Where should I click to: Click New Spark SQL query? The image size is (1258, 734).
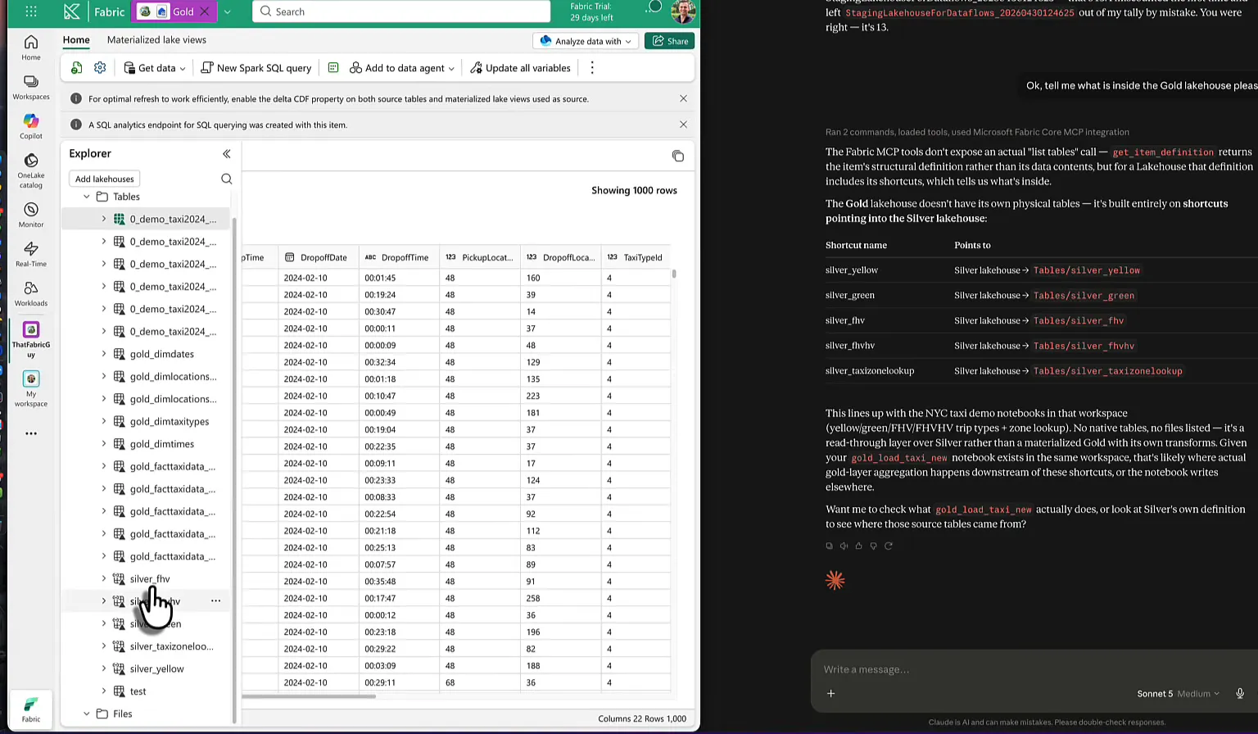256,68
